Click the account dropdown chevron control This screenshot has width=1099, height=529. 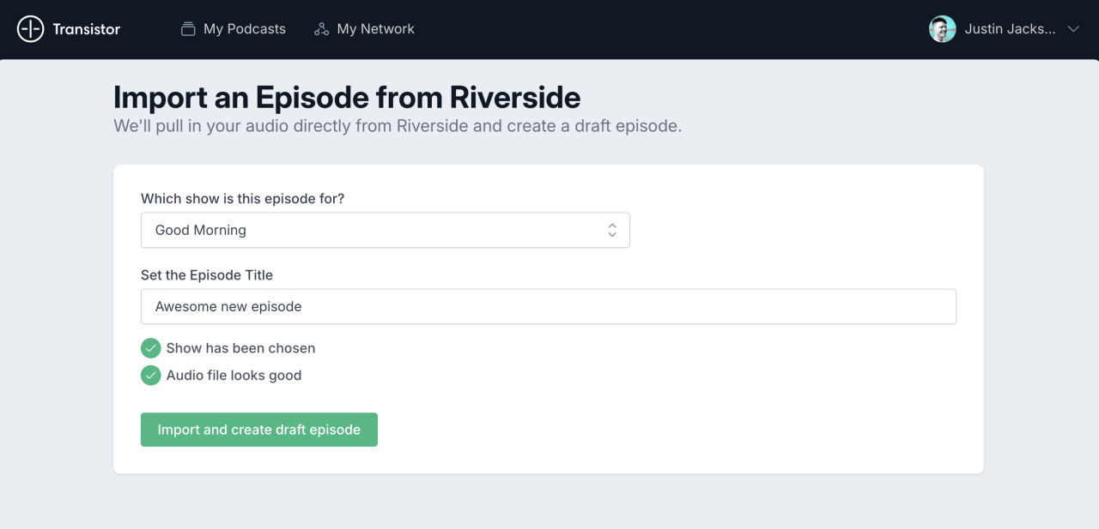click(1073, 28)
